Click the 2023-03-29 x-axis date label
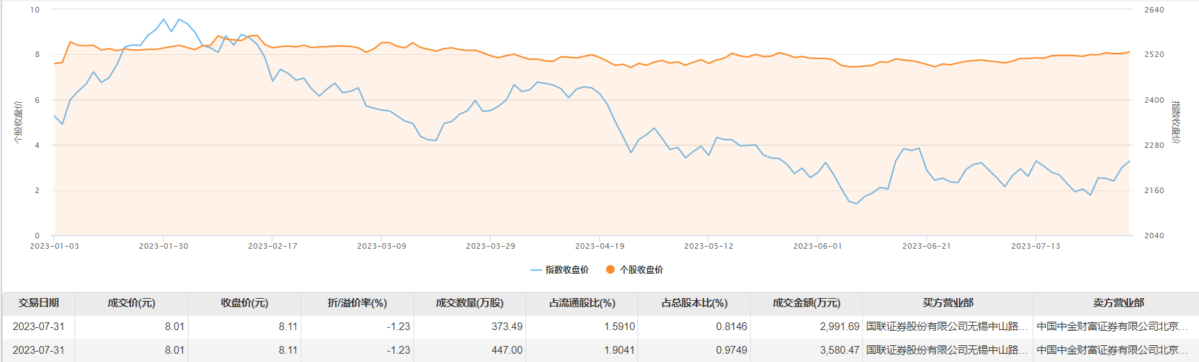 491,246
